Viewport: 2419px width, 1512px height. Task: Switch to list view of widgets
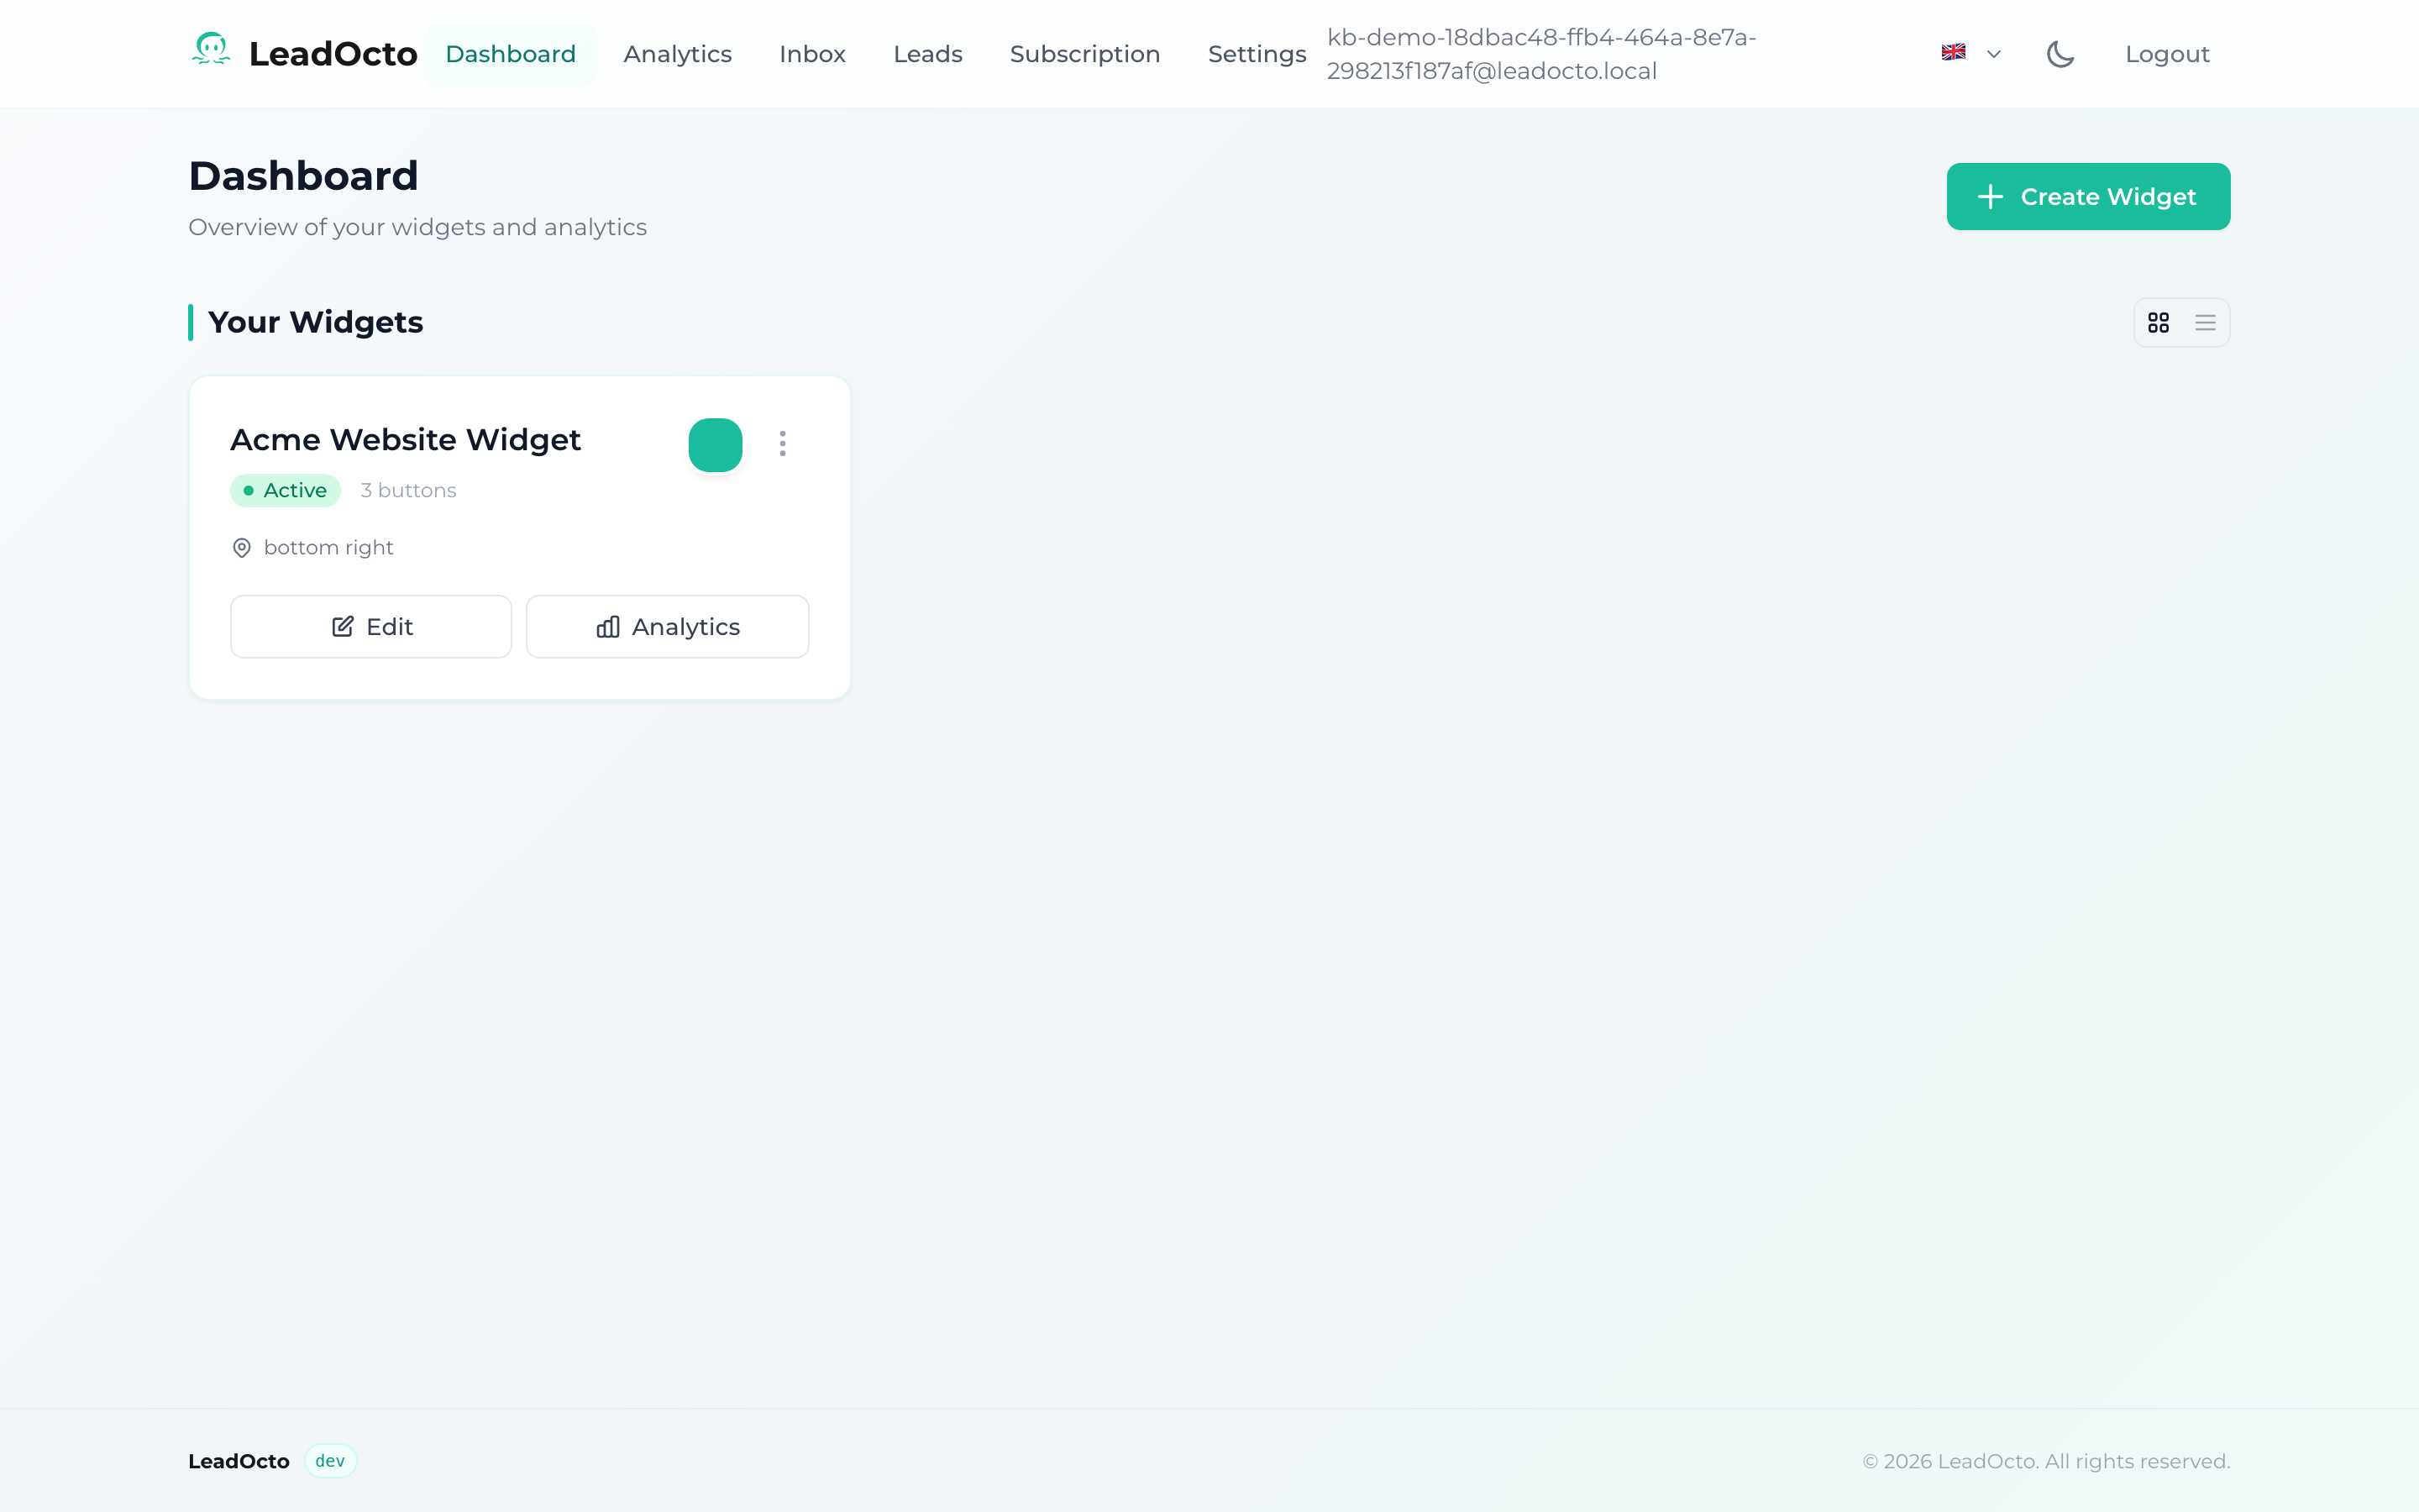pyautogui.click(x=2205, y=322)
